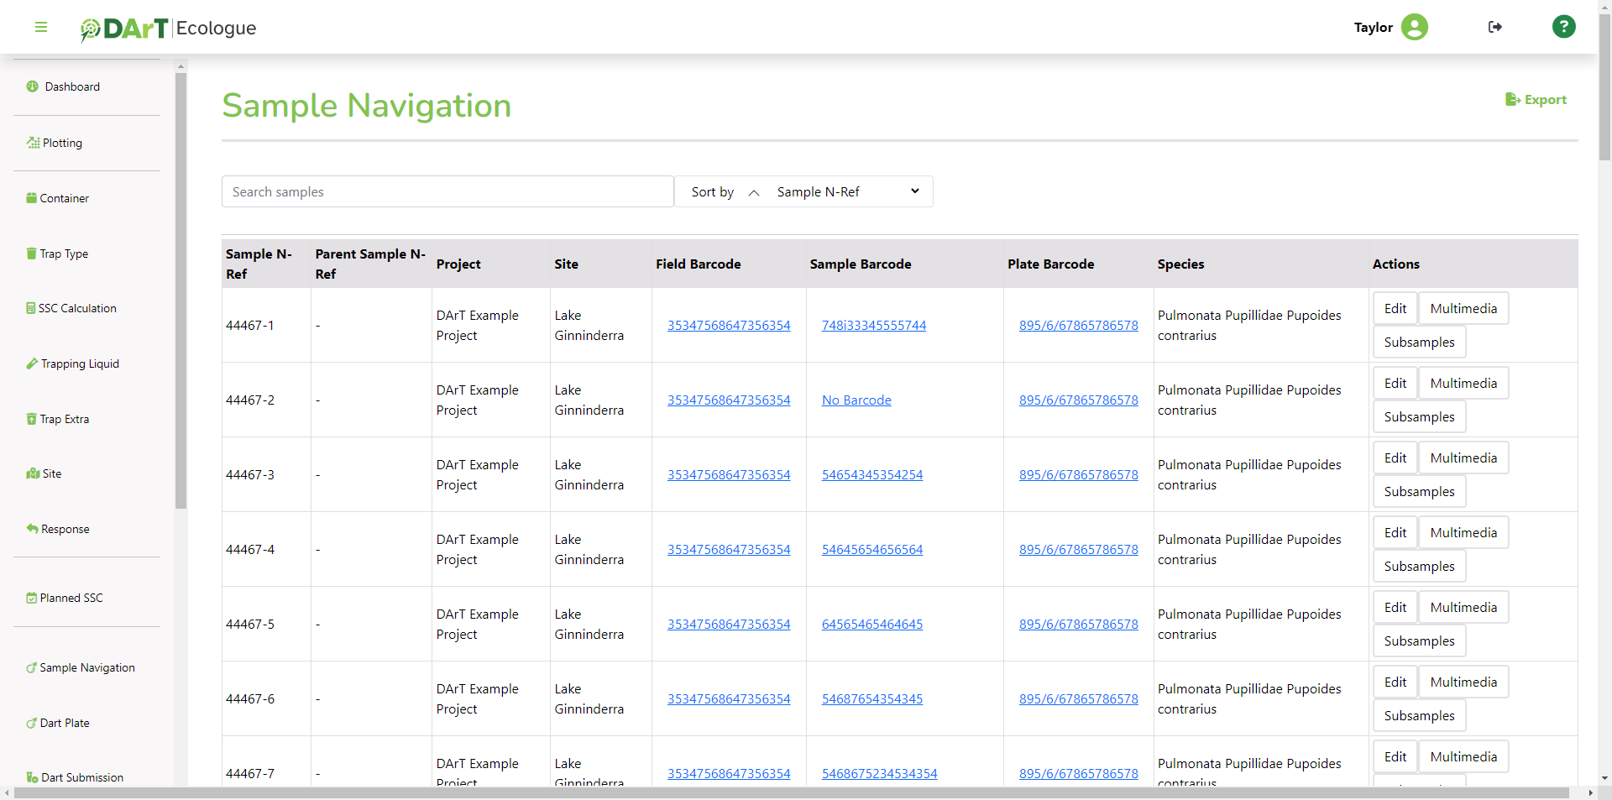Image resolution: width=1612 pixels, height=800 pixels.
Task: Open the Sample N-Ref sort dropdown
Action: coord(848,191)
